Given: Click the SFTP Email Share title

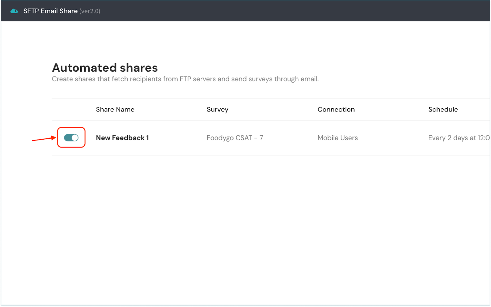Looking at the screenshot, I should tap(50, 11).
